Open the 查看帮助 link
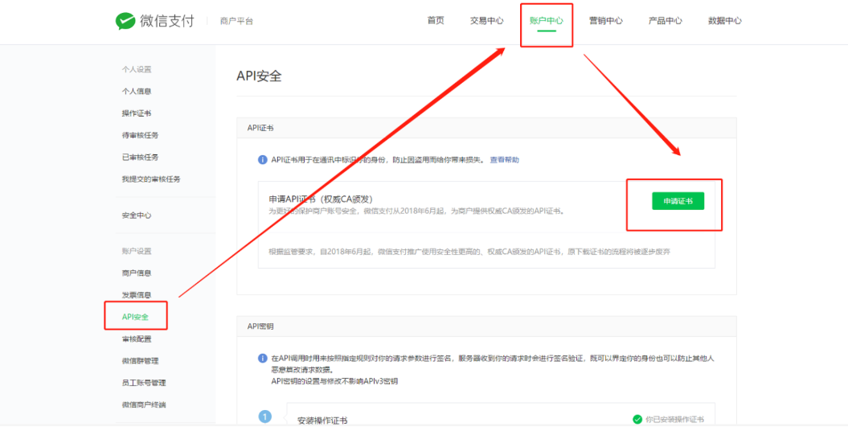Image resolution: width=848 pixels, height=427 pixels. coord(505,160)
